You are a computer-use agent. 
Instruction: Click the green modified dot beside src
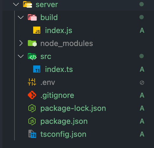(x=142, y=56)
